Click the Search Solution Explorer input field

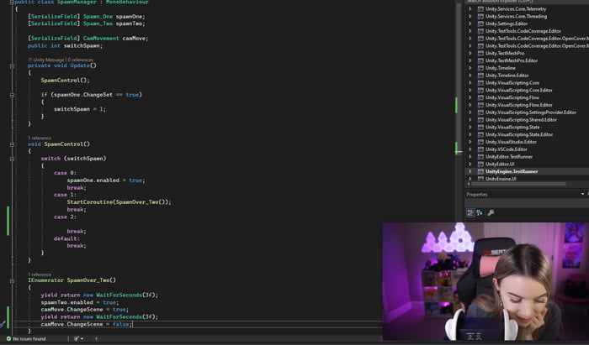click(522, 2)
